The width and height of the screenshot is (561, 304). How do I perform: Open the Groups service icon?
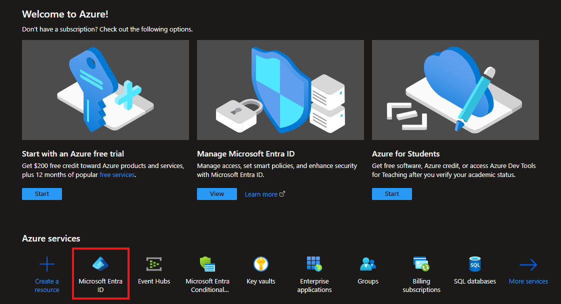point(368,264)
